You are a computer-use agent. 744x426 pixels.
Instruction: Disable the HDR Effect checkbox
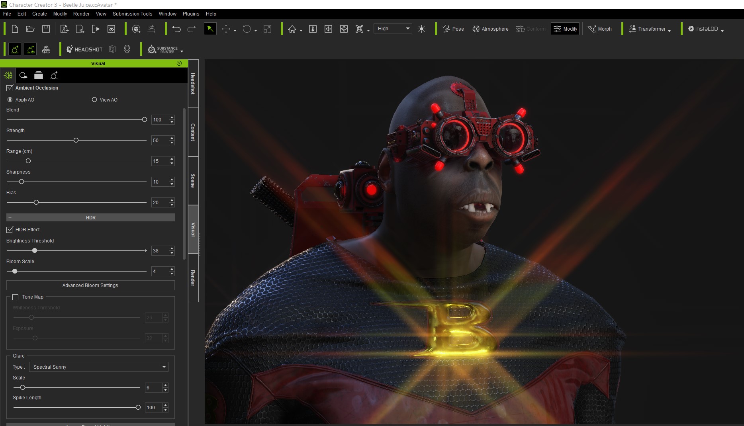coord(10,230)
